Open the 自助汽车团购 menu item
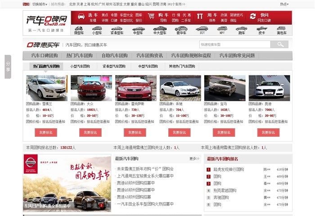Viewport: 315px width, 216px height. (114, 56)
